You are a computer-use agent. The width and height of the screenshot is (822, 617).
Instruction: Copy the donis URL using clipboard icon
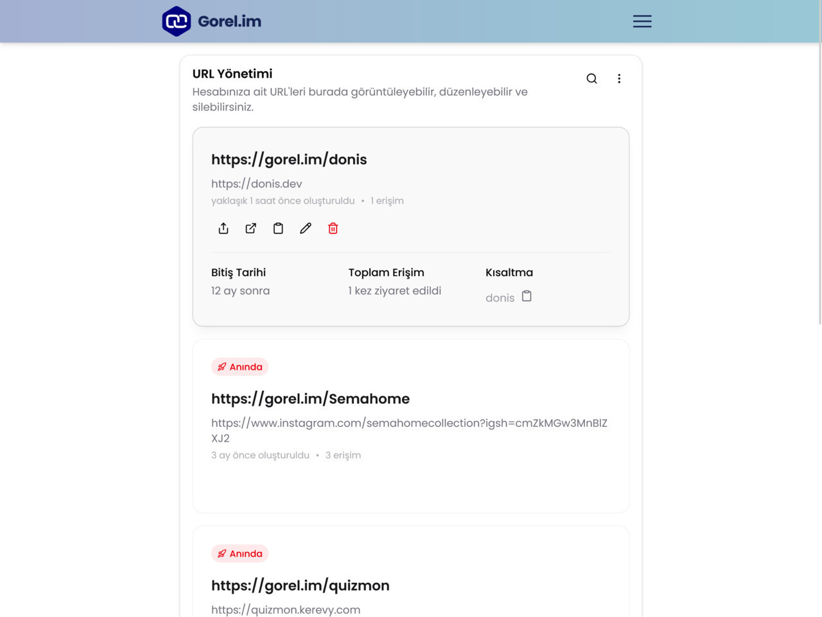(x=278, y=228)
